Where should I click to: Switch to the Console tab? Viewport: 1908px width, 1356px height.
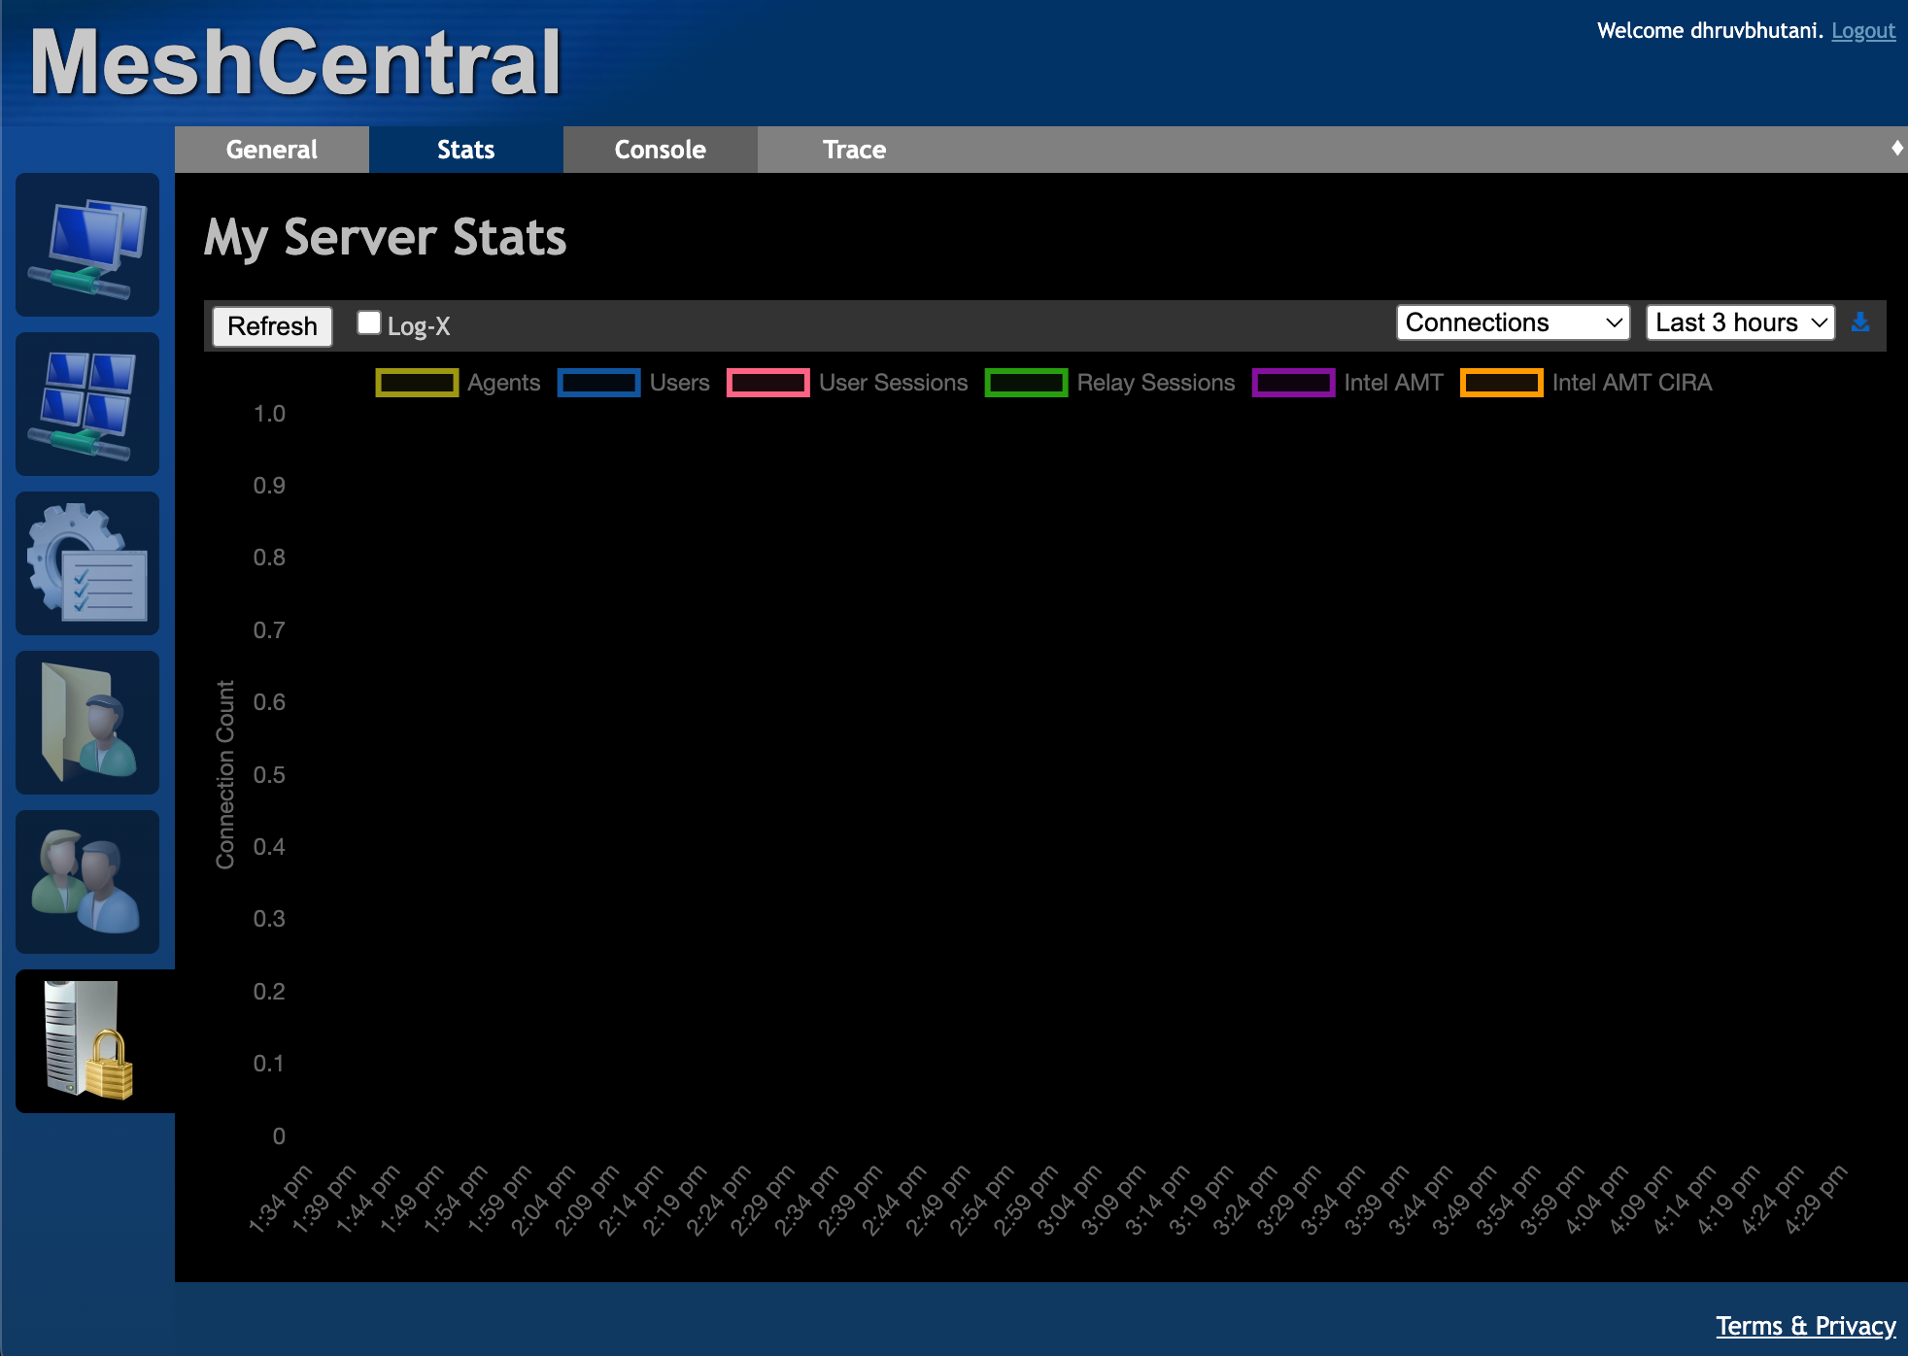pyautogui.click(x=661, y=150)
